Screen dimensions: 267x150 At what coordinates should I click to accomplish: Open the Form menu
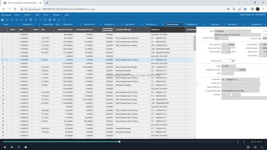(x=17, y=15)
